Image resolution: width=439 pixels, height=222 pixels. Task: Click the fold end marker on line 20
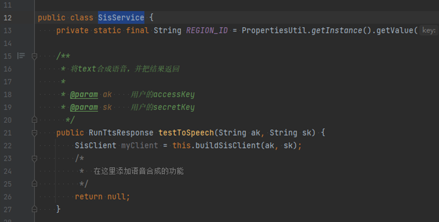click(35, 120)
